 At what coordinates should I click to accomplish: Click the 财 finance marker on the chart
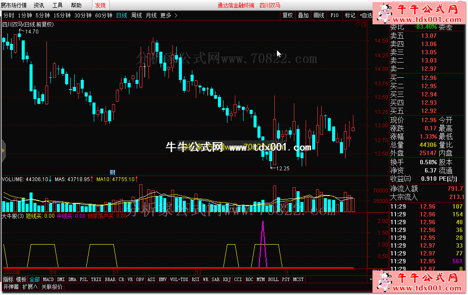click(112, 172)
